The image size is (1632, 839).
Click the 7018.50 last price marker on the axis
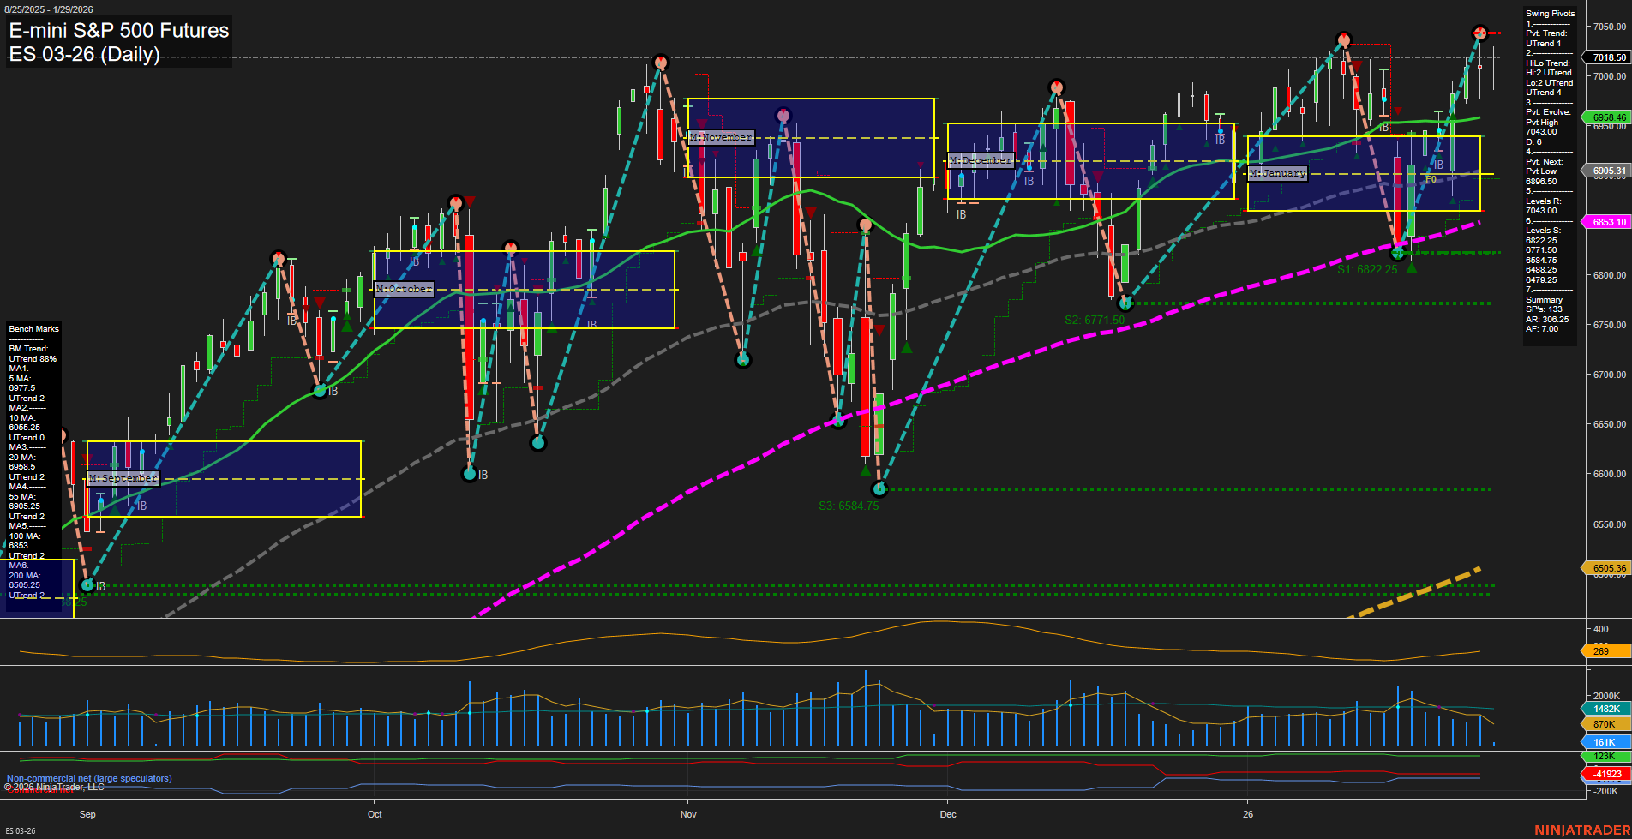coord(1610,57)
